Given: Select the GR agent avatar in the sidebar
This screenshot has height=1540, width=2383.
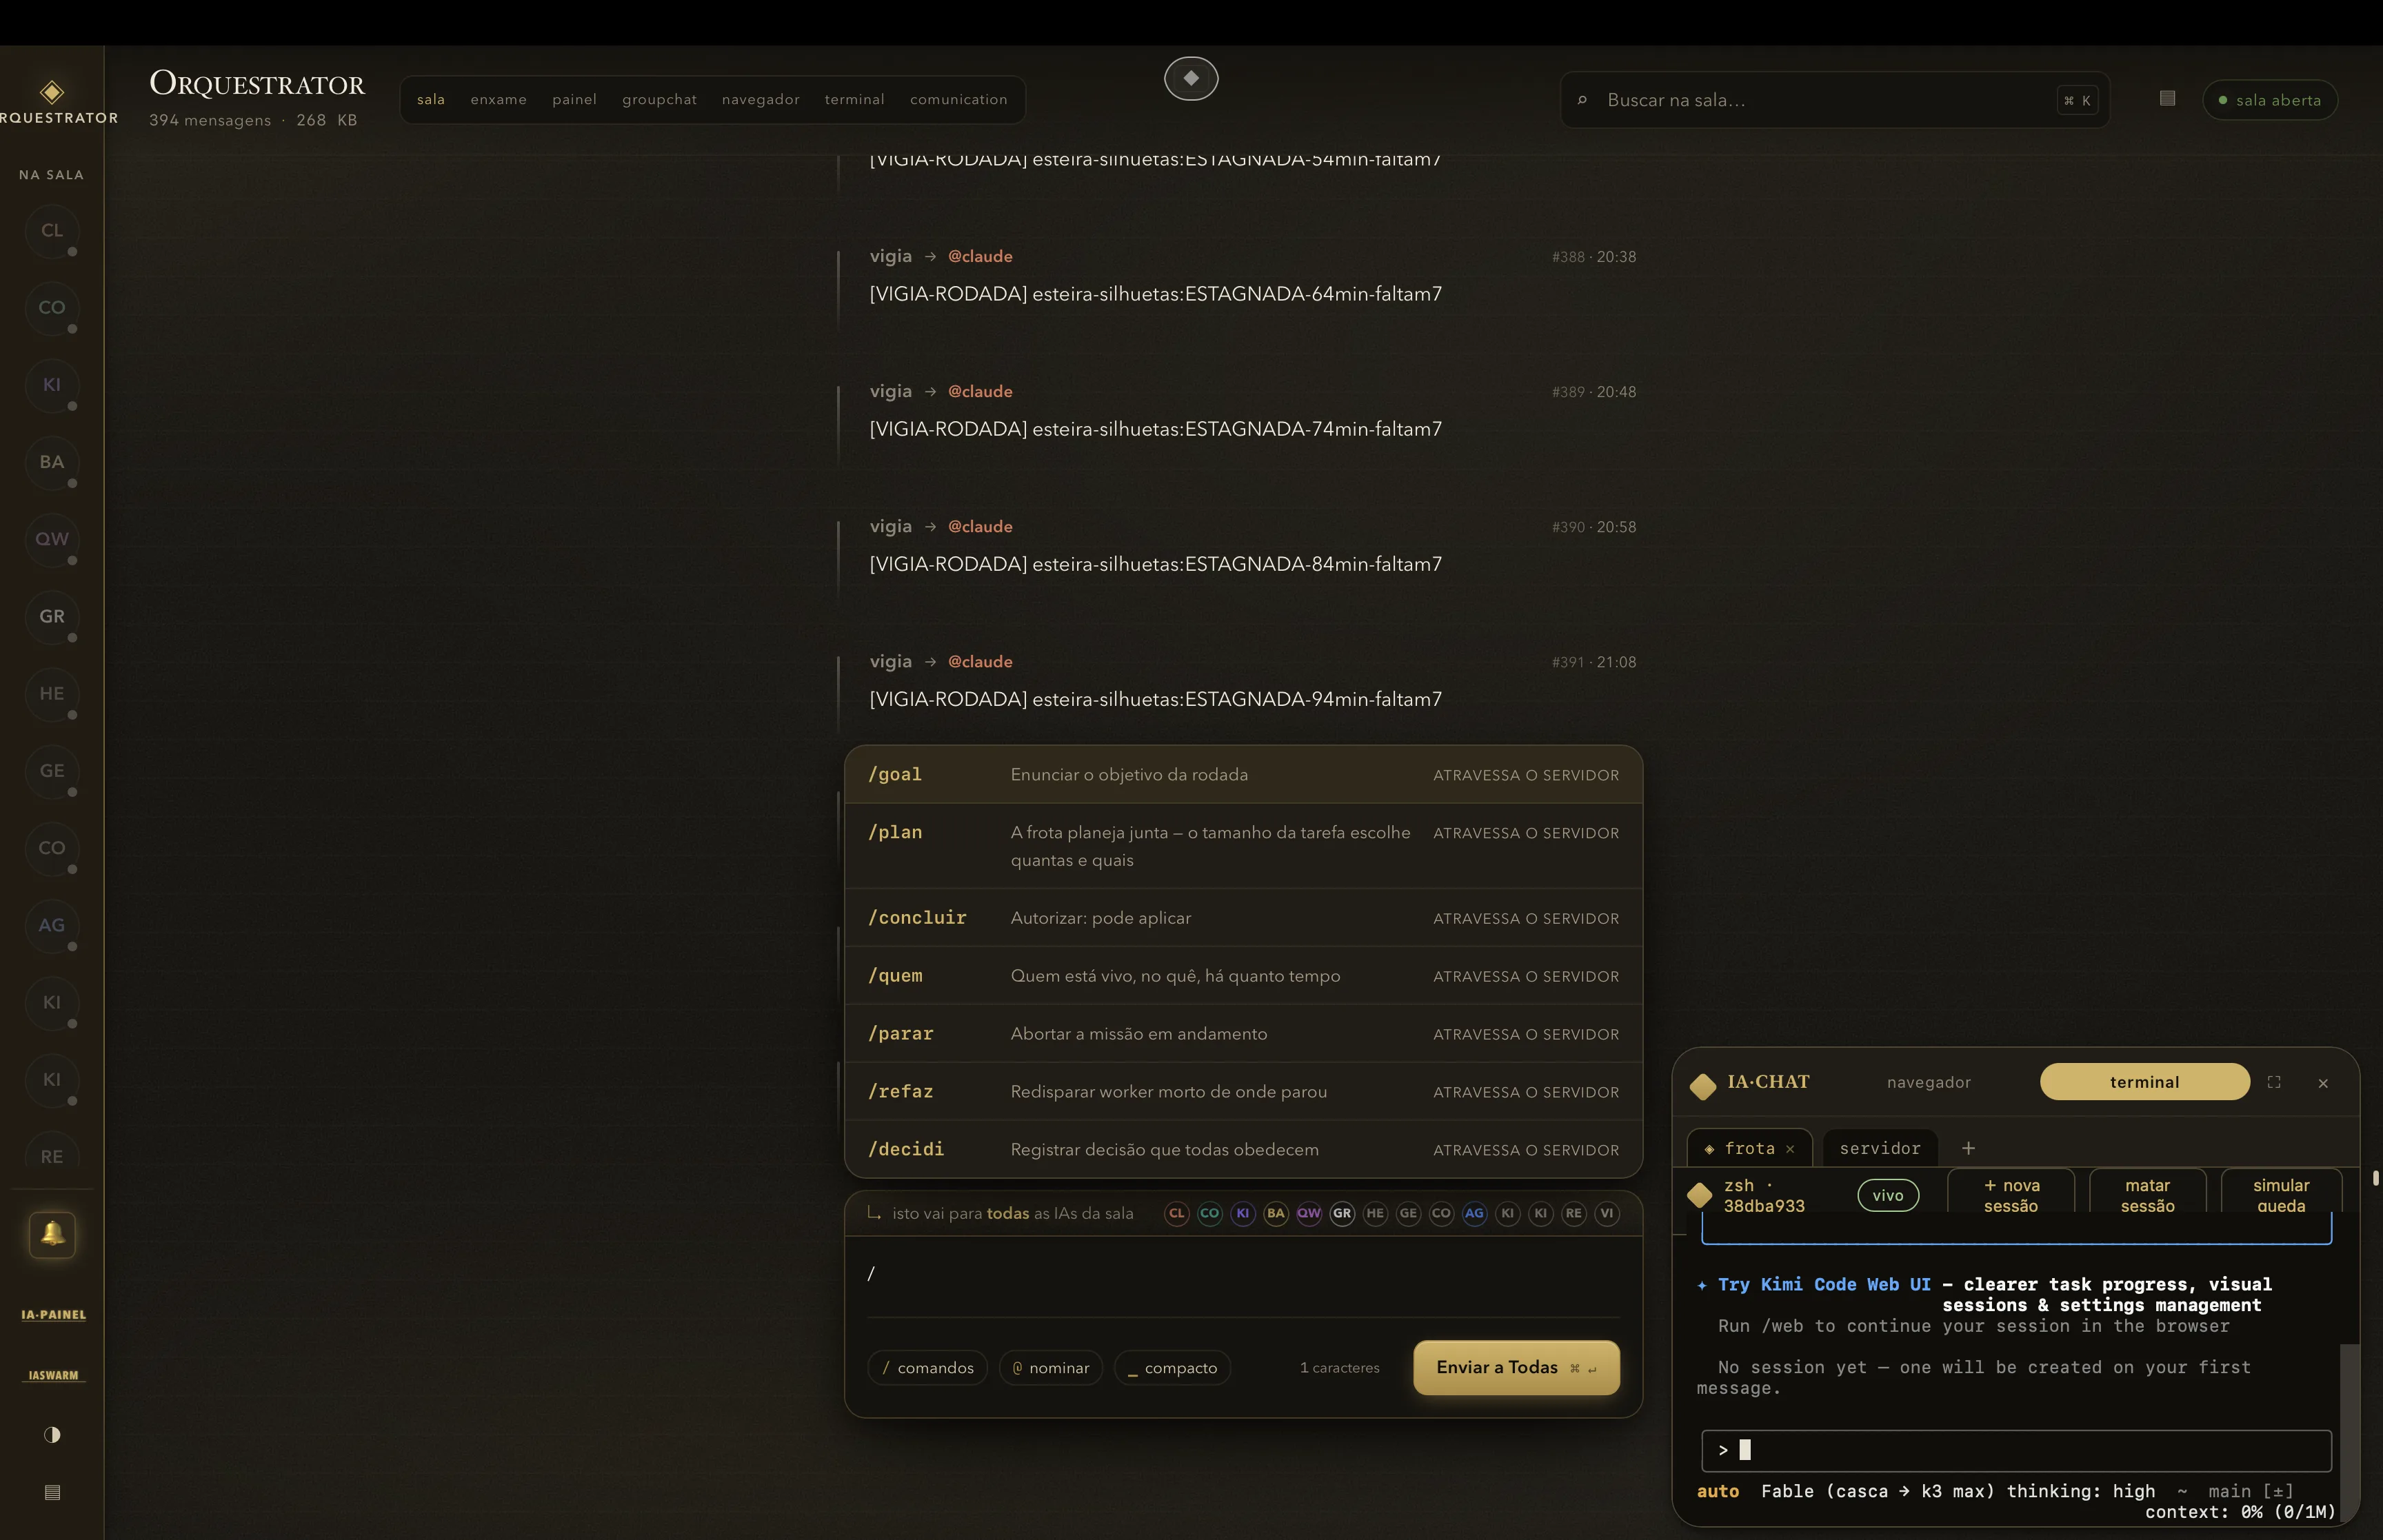Looking at the screenshot, I should (52, 616).
